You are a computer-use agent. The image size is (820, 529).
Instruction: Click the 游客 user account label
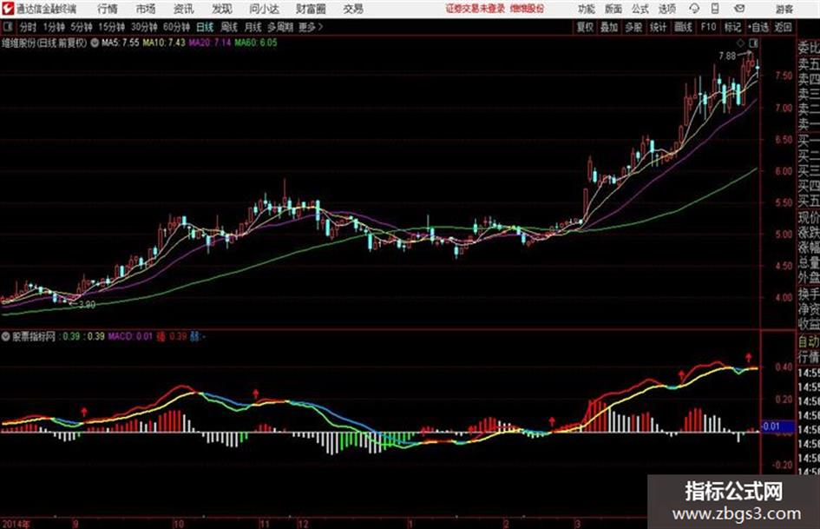tap(784, 9)
